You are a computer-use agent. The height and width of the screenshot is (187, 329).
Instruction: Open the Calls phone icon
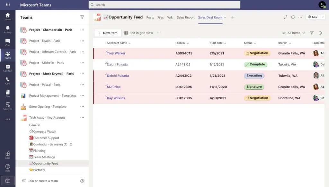(8, 81)
